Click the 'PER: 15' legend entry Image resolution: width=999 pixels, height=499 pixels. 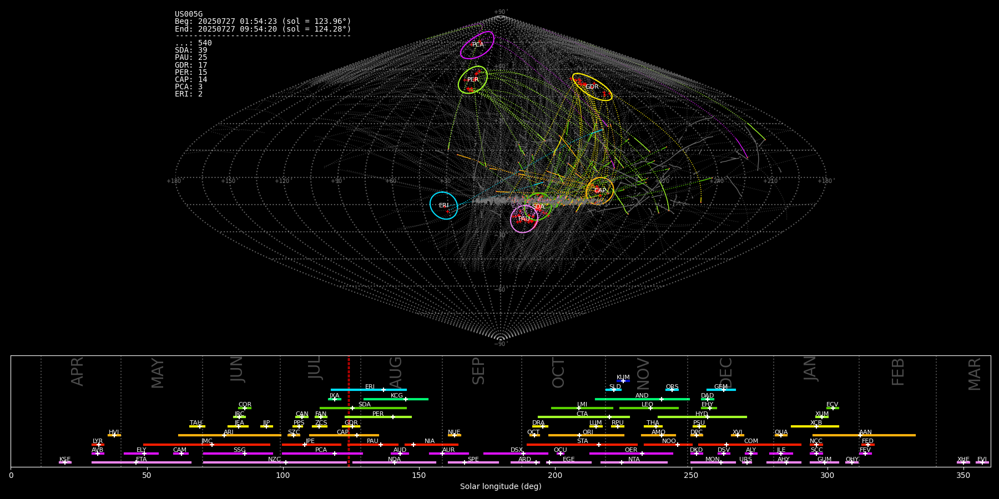(x=191, y=73)
